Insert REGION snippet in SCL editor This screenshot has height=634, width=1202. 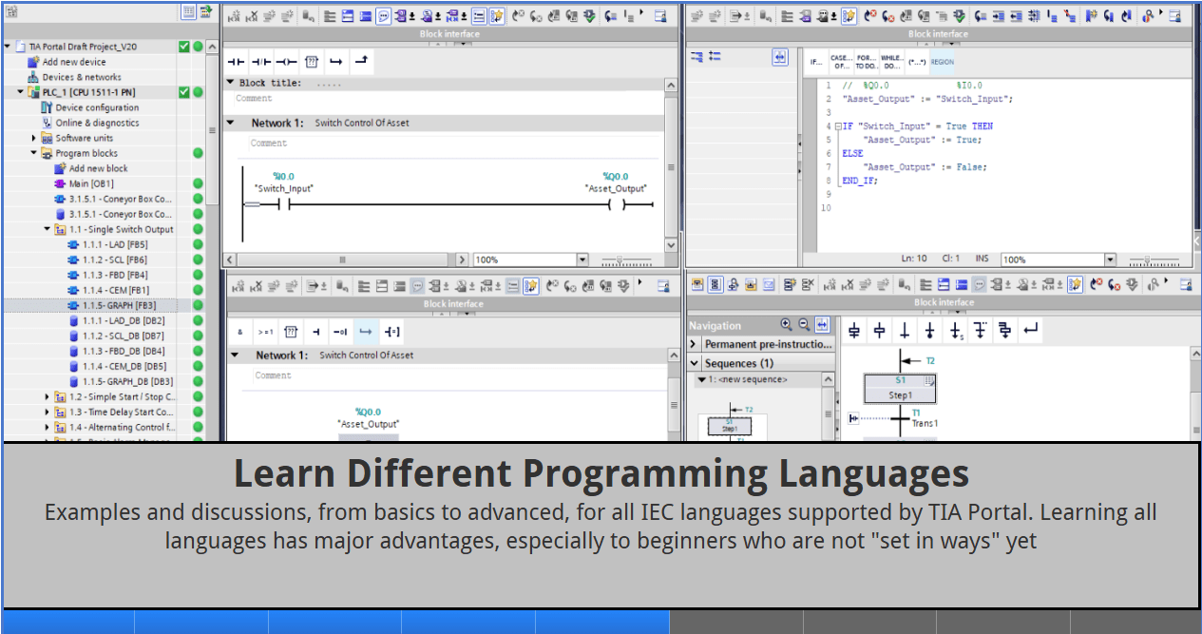(x=942, y=62)
